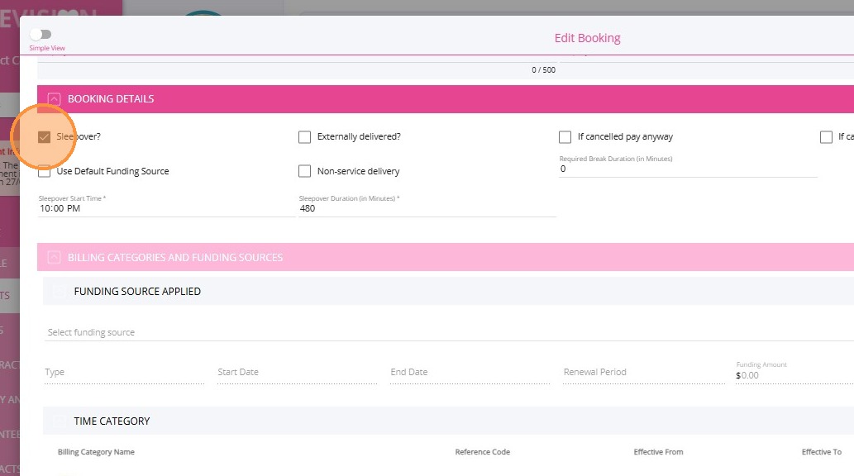
Task: Uncheck the Sleepover? checkbox
Action: click(45, 137)
